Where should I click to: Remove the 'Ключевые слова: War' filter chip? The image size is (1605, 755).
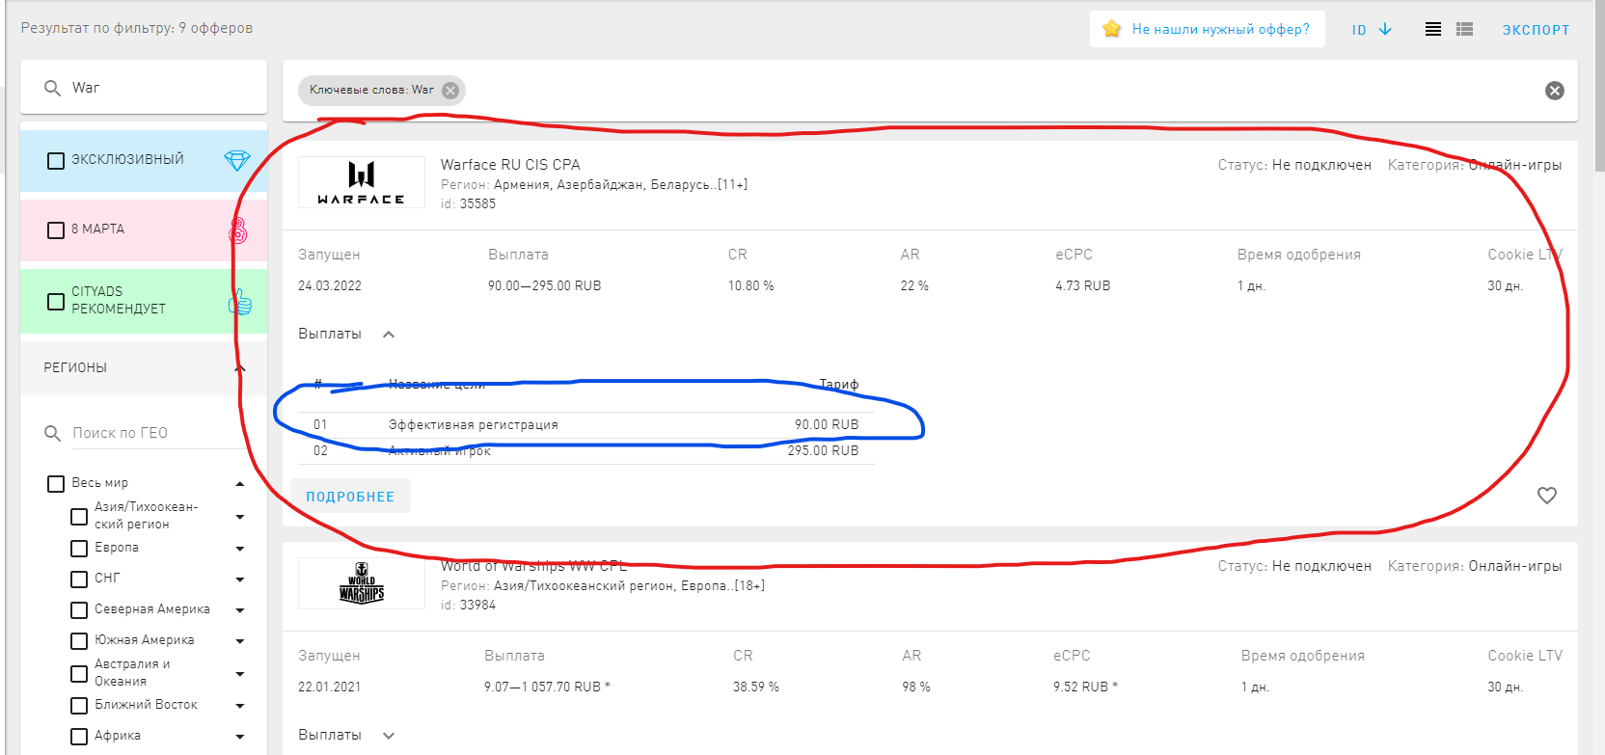[450, 91]
